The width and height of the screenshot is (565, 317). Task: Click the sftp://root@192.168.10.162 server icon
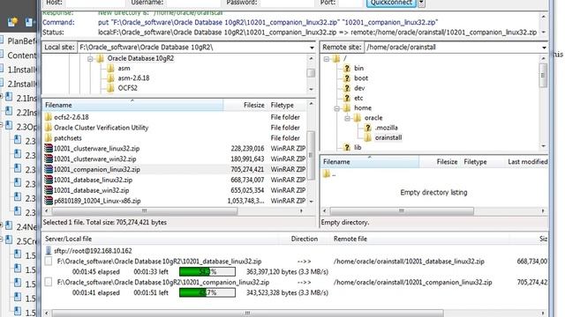click(x=49, y=251)
